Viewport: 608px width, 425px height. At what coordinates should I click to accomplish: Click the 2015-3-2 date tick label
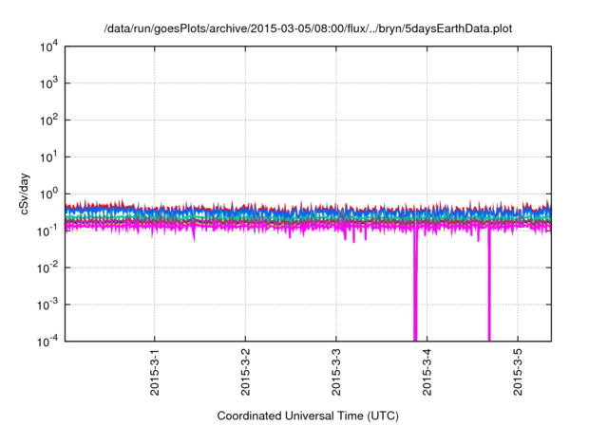click(x=245, y=372)
